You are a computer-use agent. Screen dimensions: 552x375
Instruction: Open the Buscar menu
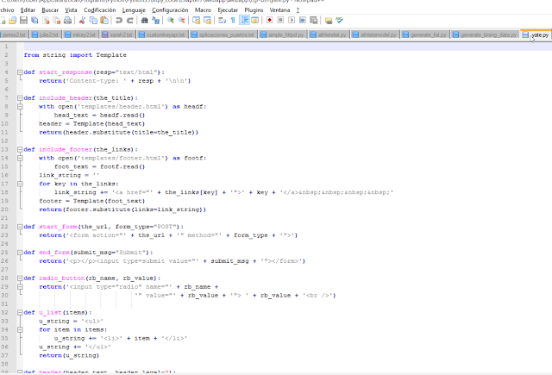coord(50,9)
